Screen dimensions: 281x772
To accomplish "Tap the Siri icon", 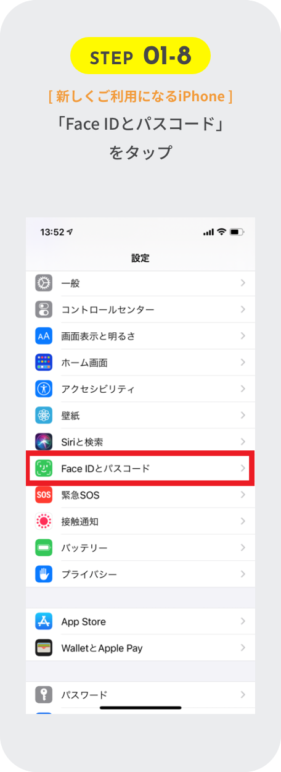I will pyautogui.click(x=44, y=443).
